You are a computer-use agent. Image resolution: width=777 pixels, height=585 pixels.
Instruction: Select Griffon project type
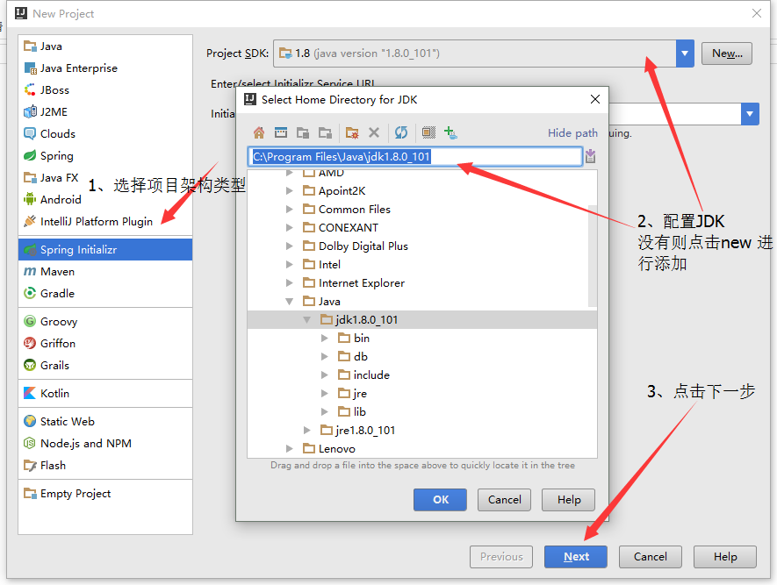105,343
